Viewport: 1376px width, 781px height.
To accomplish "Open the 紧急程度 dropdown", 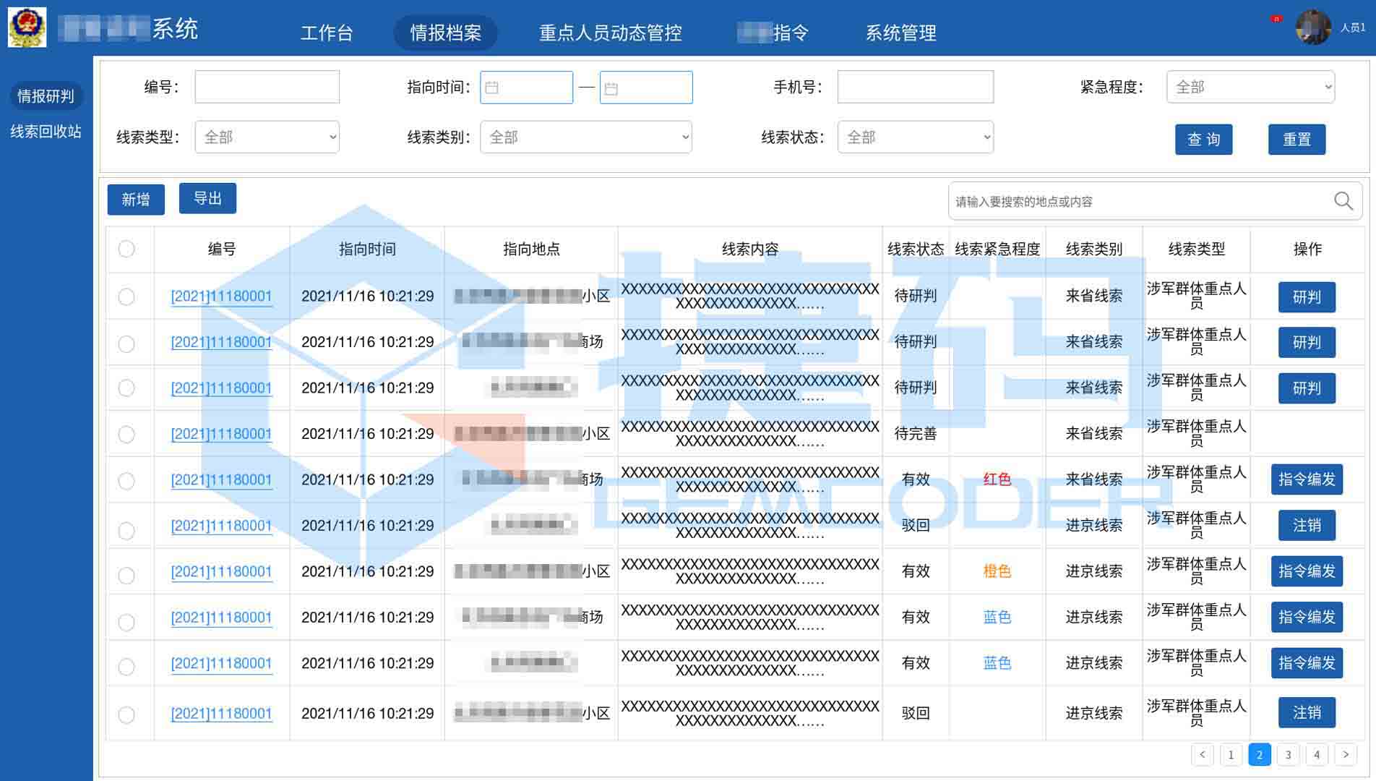I will pos(1250,87).
